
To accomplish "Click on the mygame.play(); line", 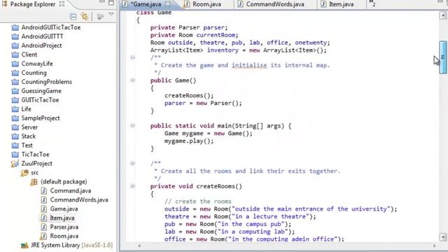I will [x=189, y=141].
